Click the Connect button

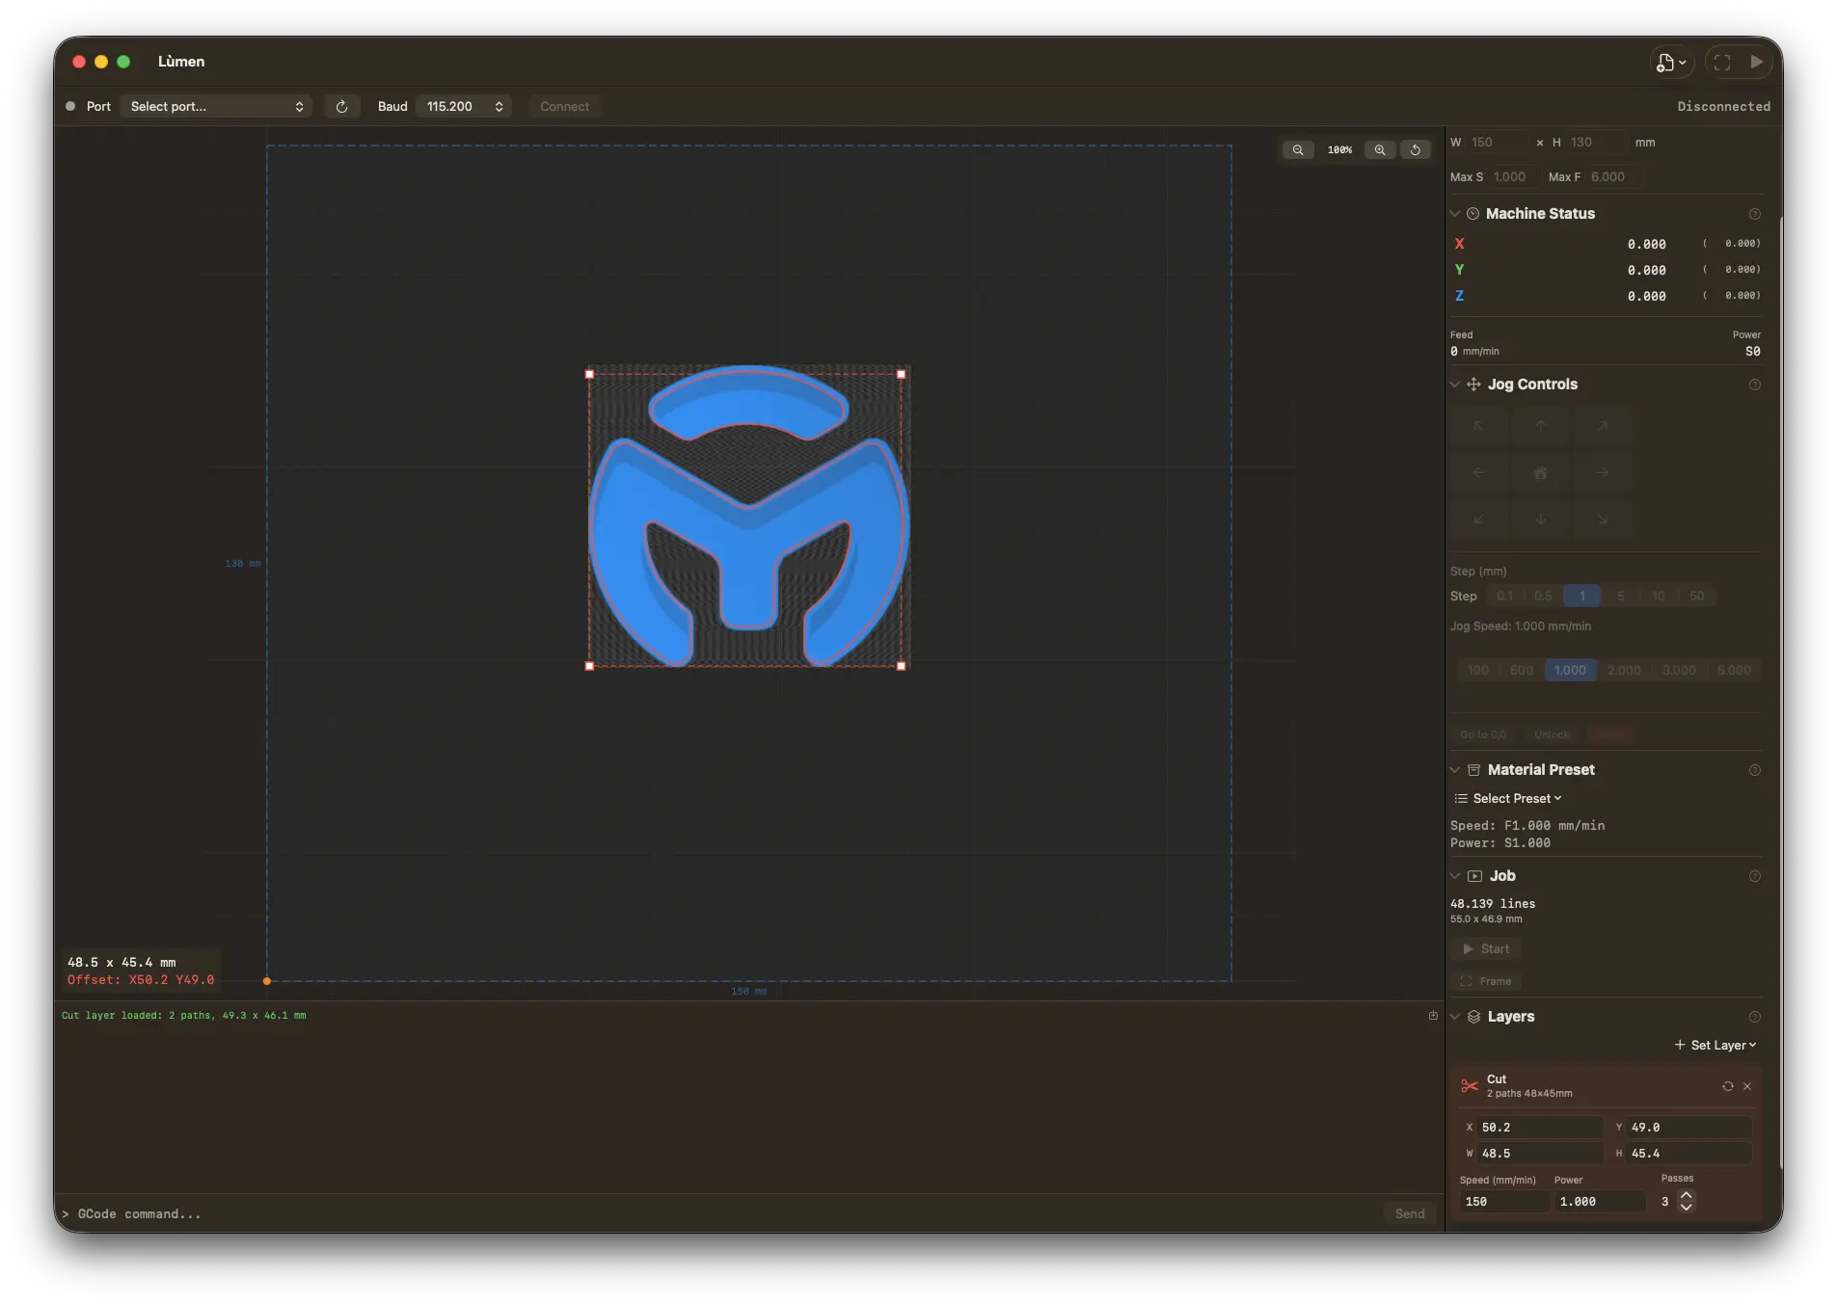pyautogui.click(x=564, y=107)
